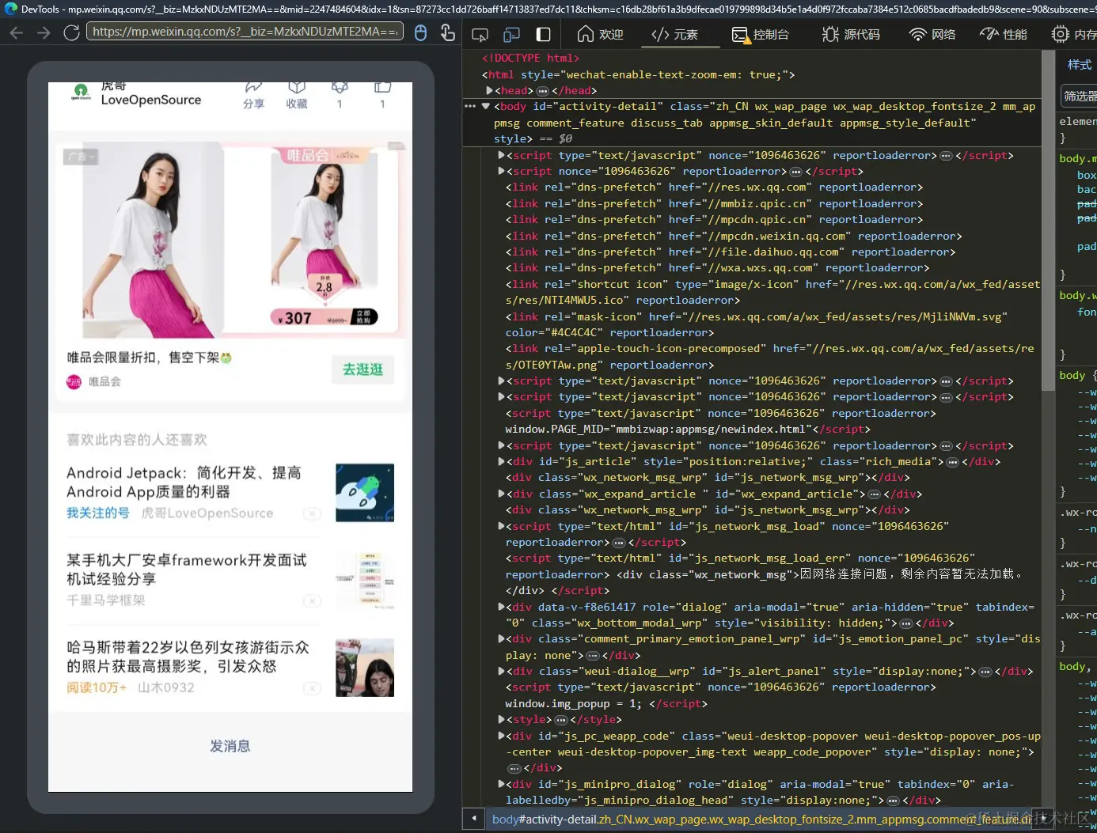This screenshot has height=833, width=1097.
Task: Expand the script id js_network_msg_load node
Action: (x=502, y=526)
